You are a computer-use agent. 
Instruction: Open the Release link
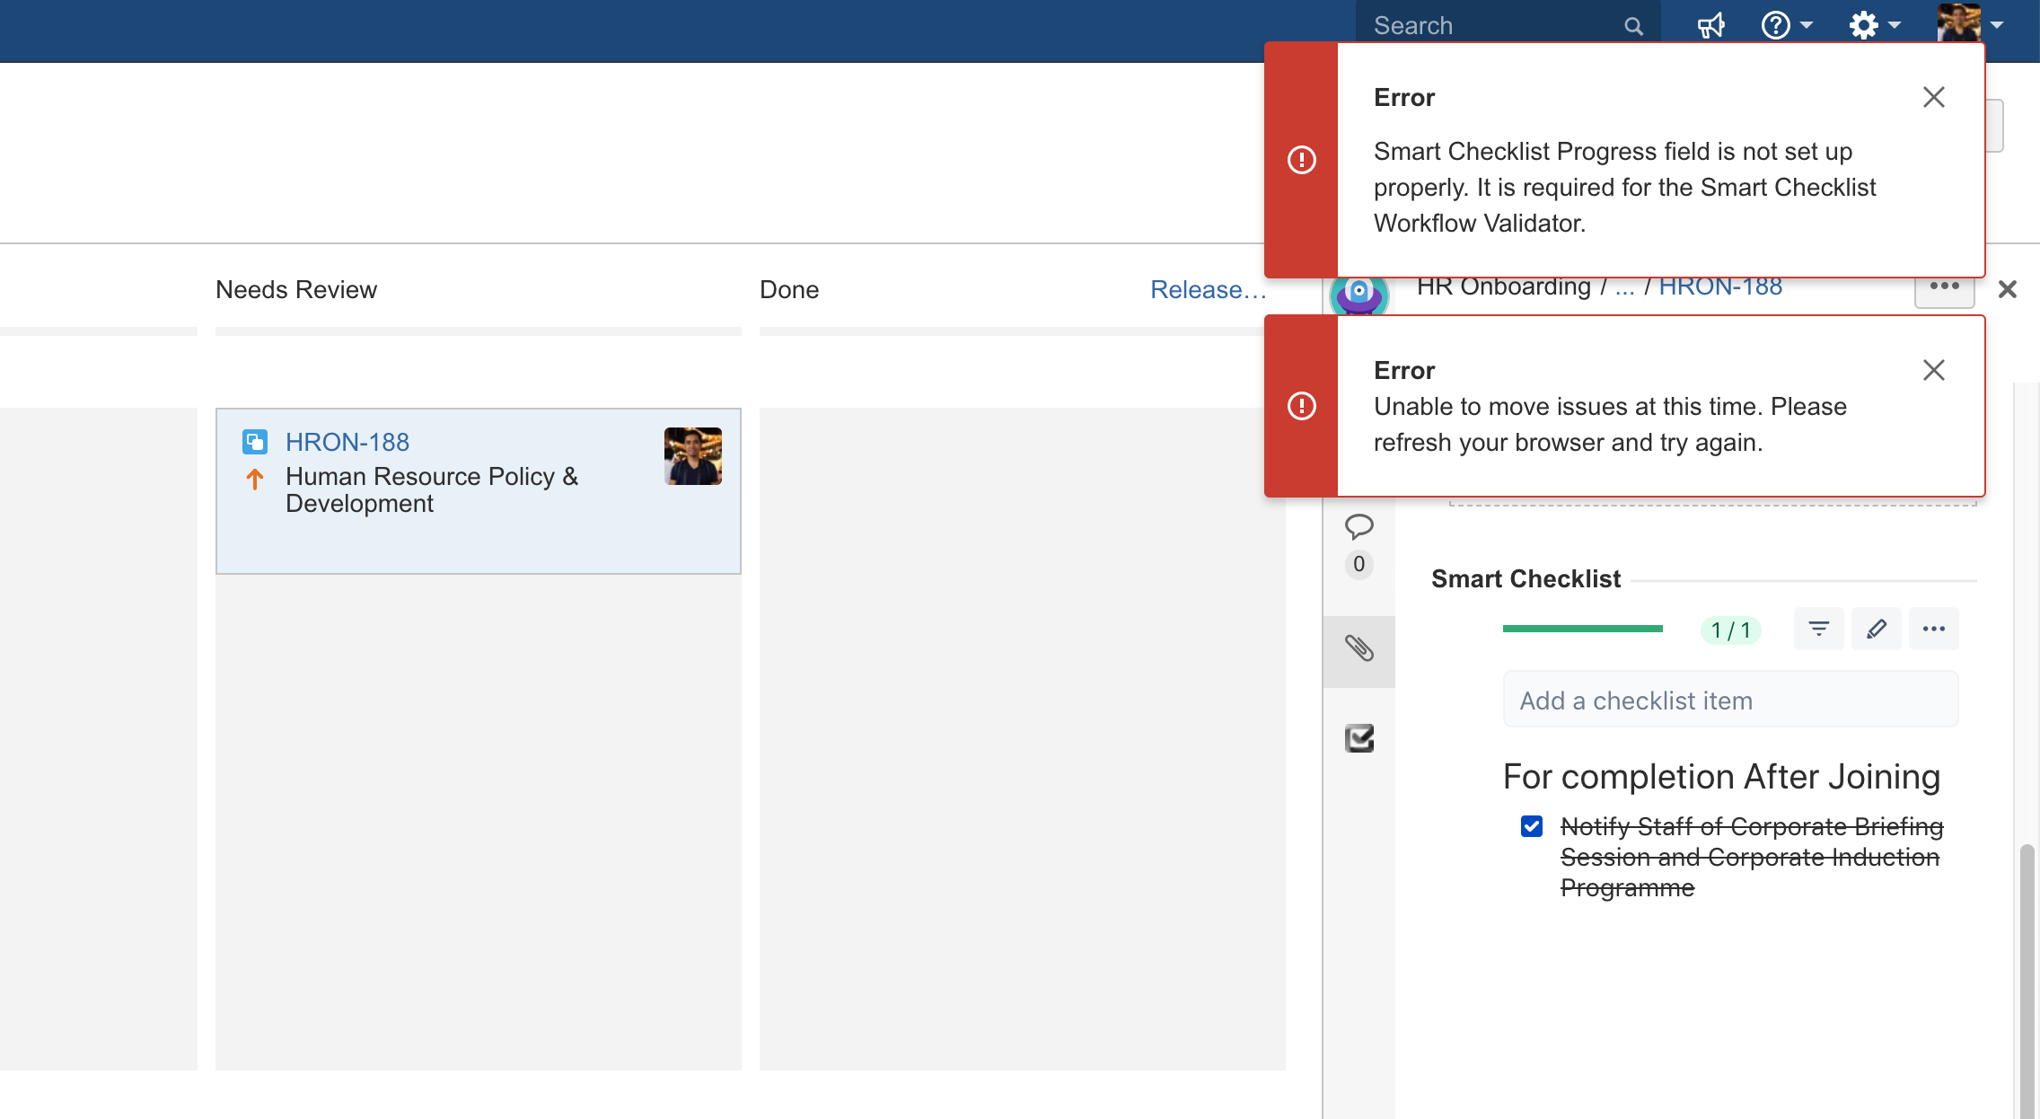(x=1209, y=289)
